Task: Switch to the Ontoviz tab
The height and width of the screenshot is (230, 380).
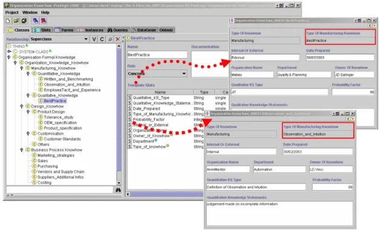Action: pos(166,30)
